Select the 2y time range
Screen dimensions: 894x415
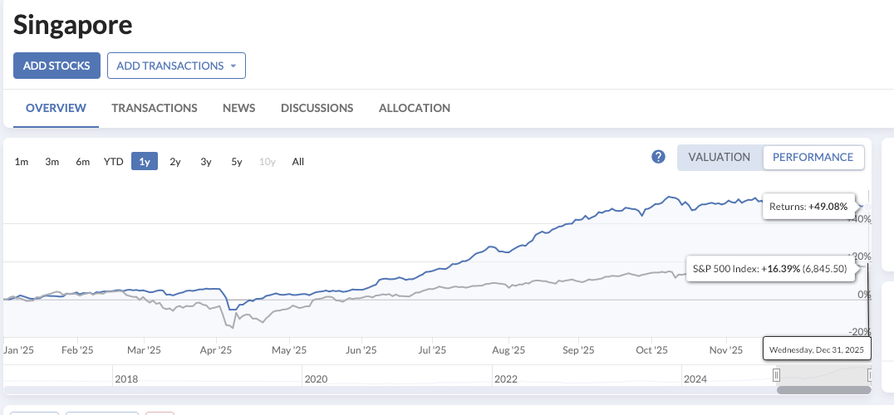(175, 162)
